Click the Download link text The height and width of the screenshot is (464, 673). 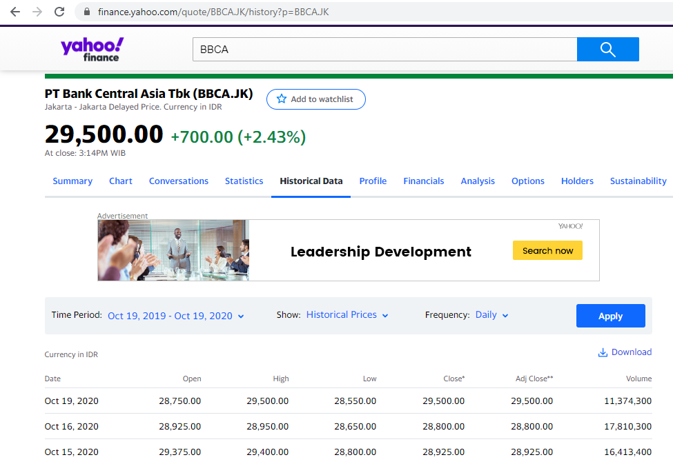click(x=632, y=352)
